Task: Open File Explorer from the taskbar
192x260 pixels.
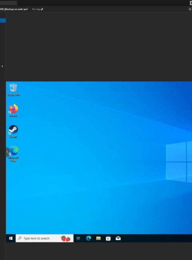Action: click(98, 238)
